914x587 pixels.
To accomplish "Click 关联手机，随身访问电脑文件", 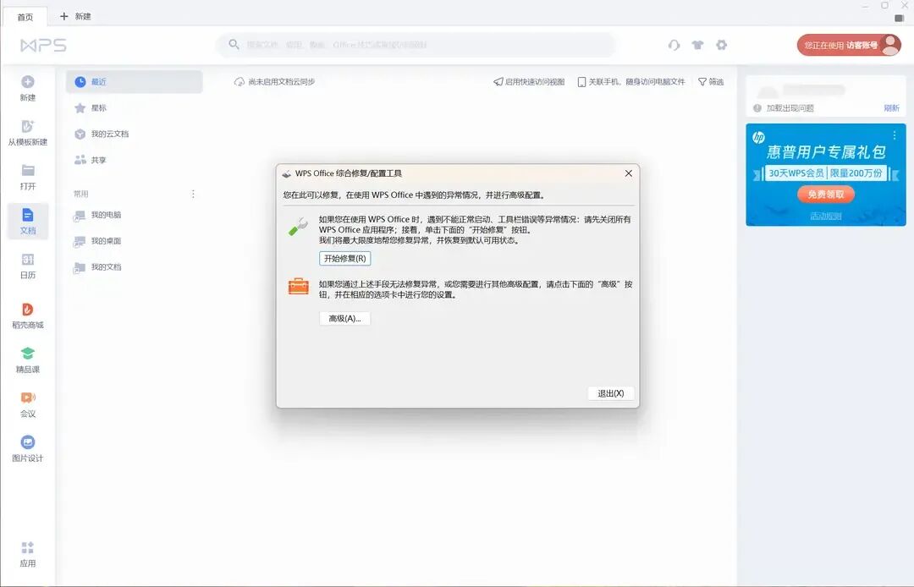I will [631, 82].
